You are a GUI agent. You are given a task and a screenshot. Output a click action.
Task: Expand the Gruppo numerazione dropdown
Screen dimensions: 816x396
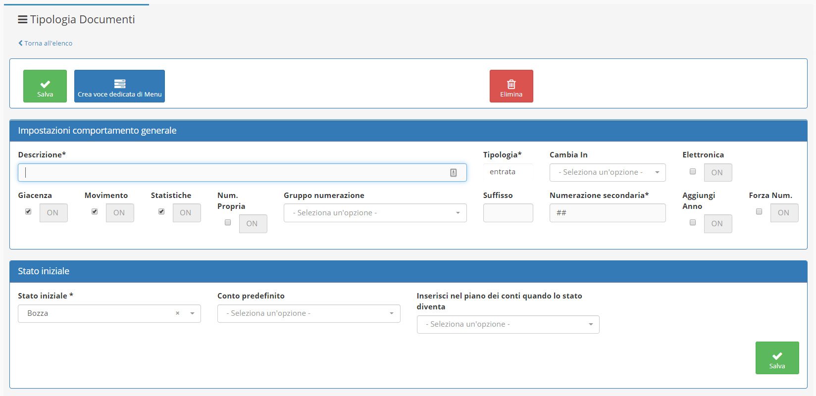click(x=375, y=213)
